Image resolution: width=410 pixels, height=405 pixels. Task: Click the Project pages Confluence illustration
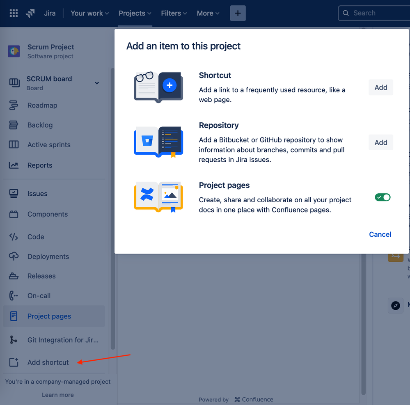pyautogui.click(x=158, y=197)
